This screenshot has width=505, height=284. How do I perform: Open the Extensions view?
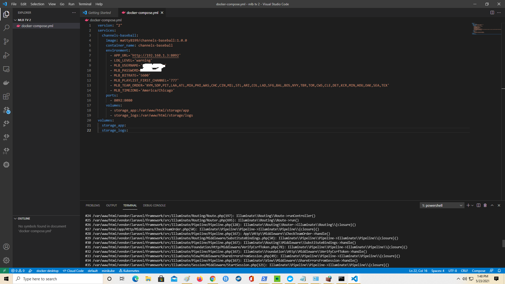click(x=6, y=97)
